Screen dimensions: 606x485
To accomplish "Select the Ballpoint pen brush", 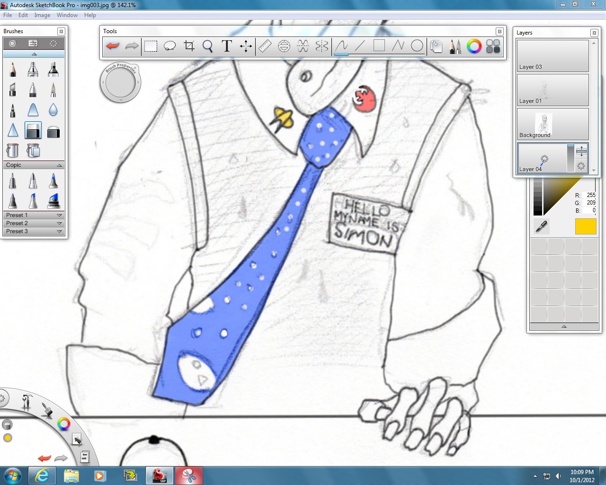I will (33, 89).
